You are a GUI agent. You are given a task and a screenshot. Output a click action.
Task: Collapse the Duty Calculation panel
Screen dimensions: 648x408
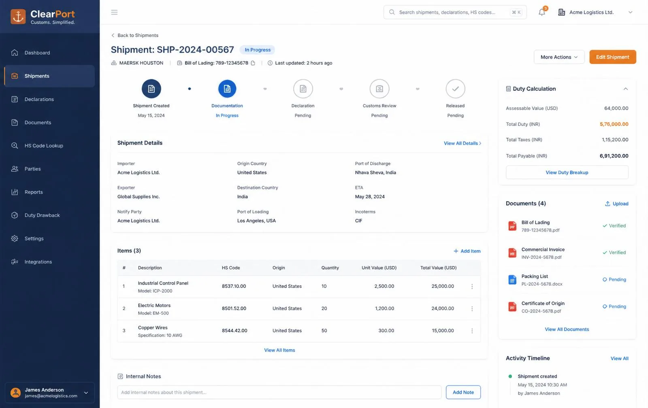(x=626, y=89)
